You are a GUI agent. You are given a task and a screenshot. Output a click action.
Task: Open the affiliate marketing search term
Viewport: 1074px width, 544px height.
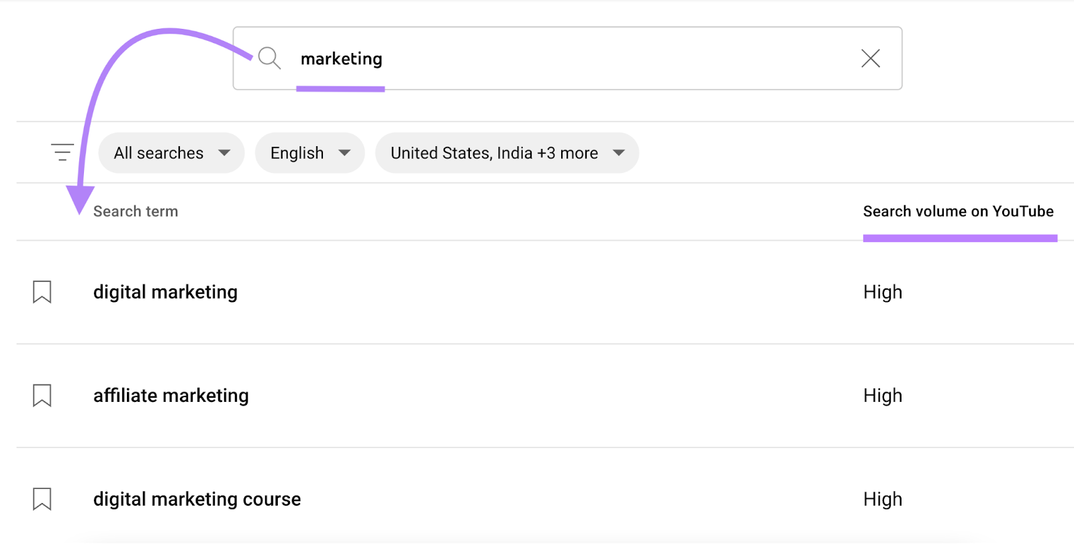pos(170,395)
